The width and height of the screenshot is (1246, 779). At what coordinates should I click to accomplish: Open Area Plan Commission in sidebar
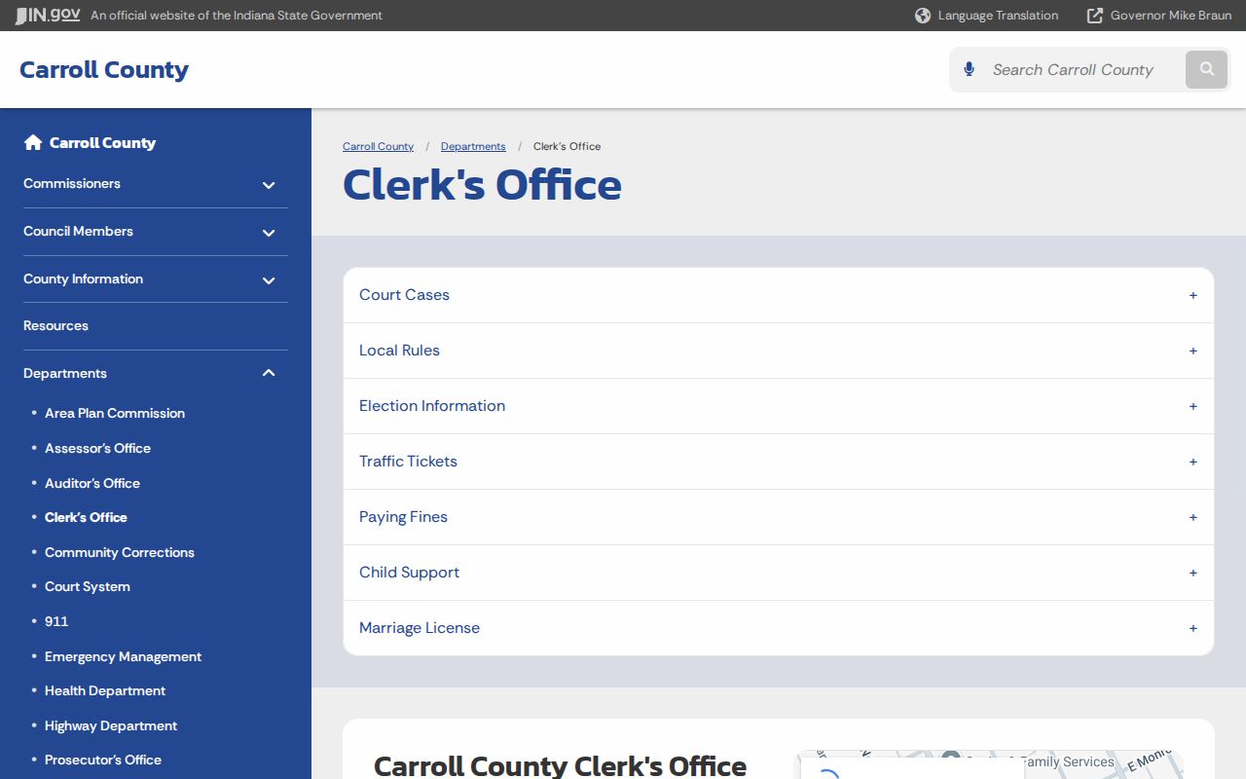click(x=115, y=413)
